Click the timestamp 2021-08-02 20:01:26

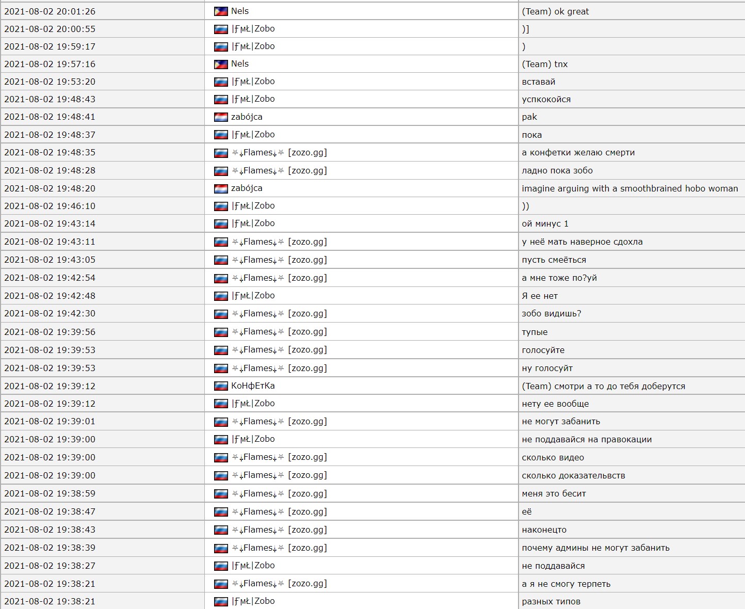pos(50,11)
